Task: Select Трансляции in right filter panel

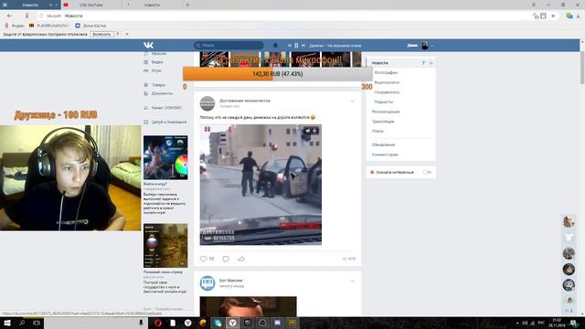Action: (x=383, y=122)
